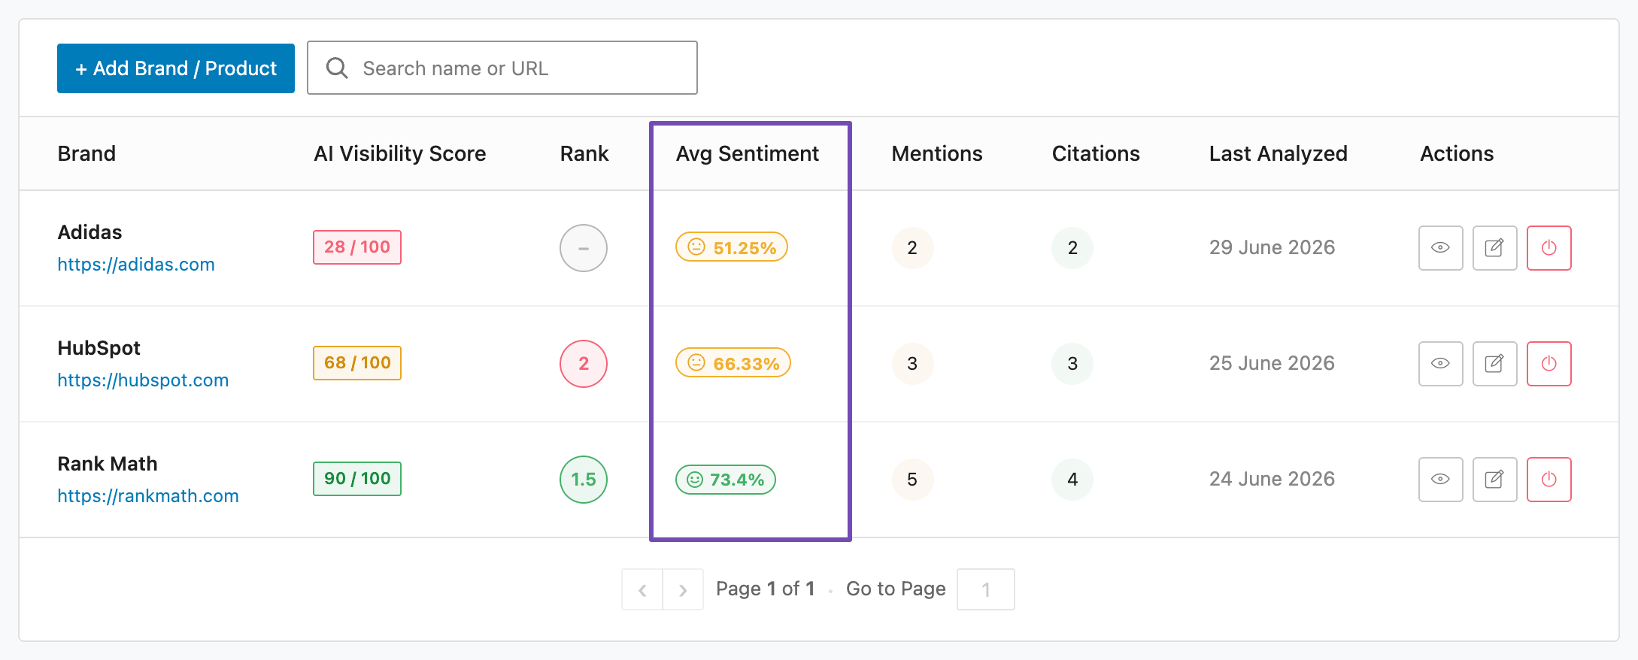Image resolution: width=1638 pixels, height=660 pixels.
Task: Click the 66.33% sentiment badge
Action: pyautogui.click(x=733, y=363)
